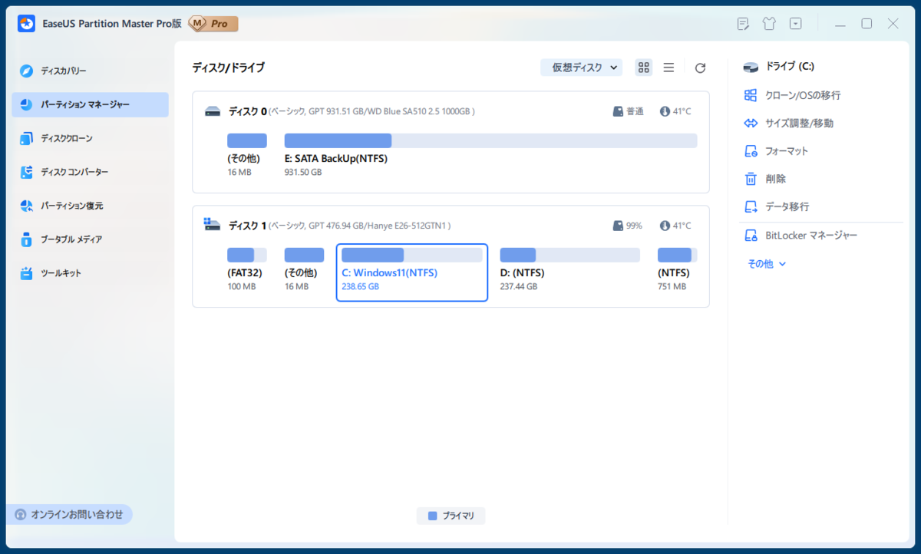The height and width of the screenshot is (554, 921).
Task: Click the ツールキット toolbox icon
Action: 27,273
